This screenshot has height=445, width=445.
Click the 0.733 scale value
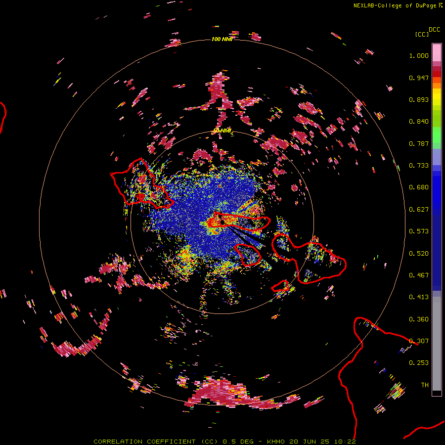(x=419, y=166)
